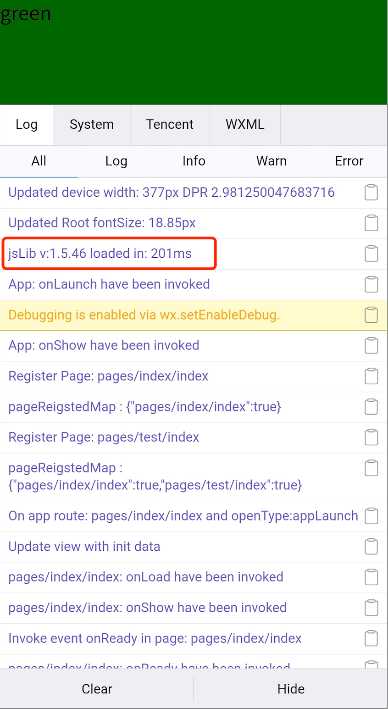
Task: Copy 'Register Page: pages/index/index' entry
Action: click(x=371, y=377)
